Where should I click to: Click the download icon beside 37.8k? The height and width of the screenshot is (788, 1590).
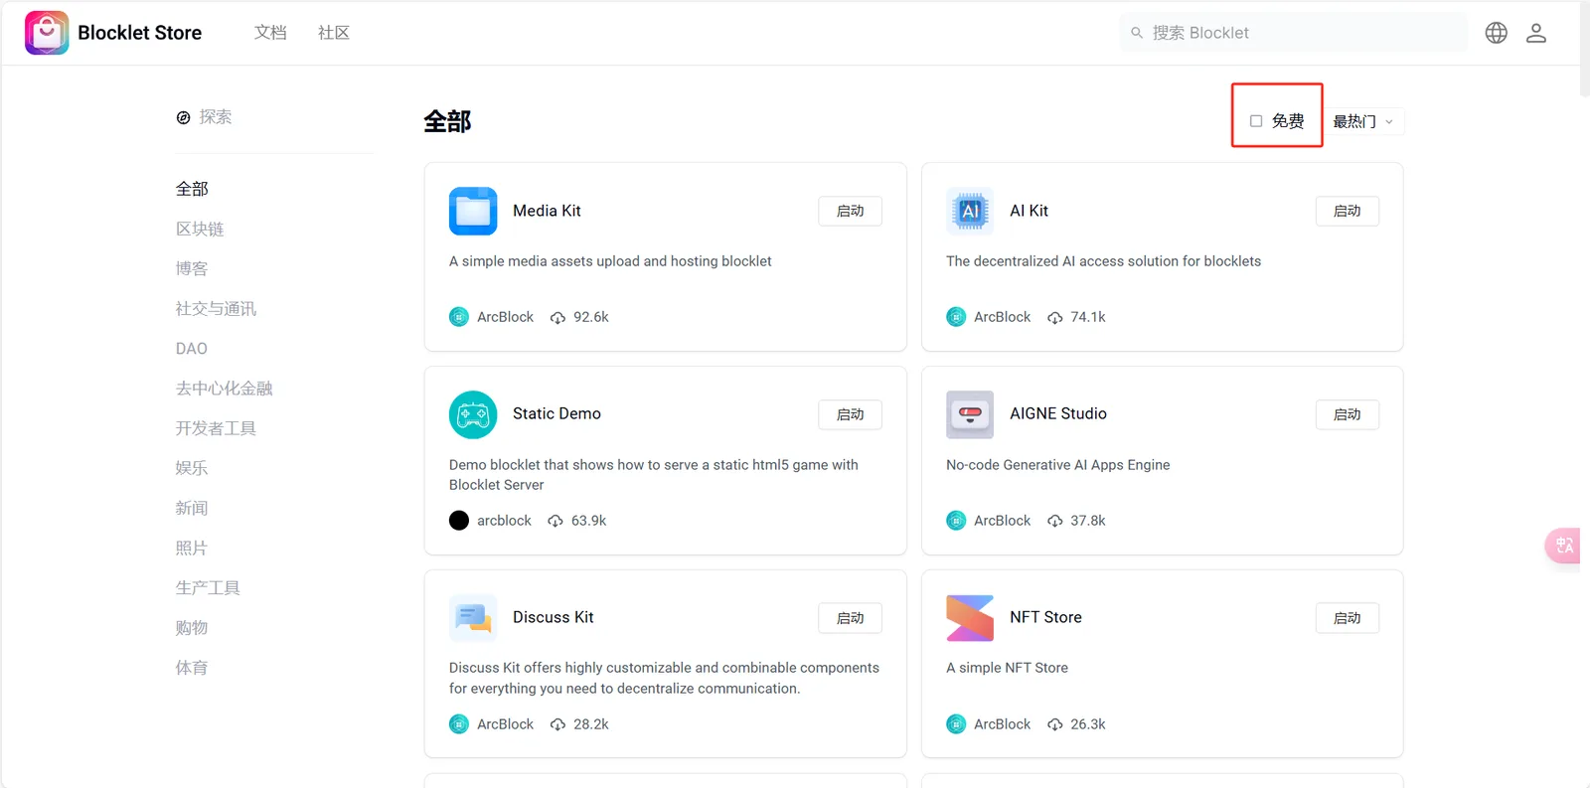(1054, 521)
